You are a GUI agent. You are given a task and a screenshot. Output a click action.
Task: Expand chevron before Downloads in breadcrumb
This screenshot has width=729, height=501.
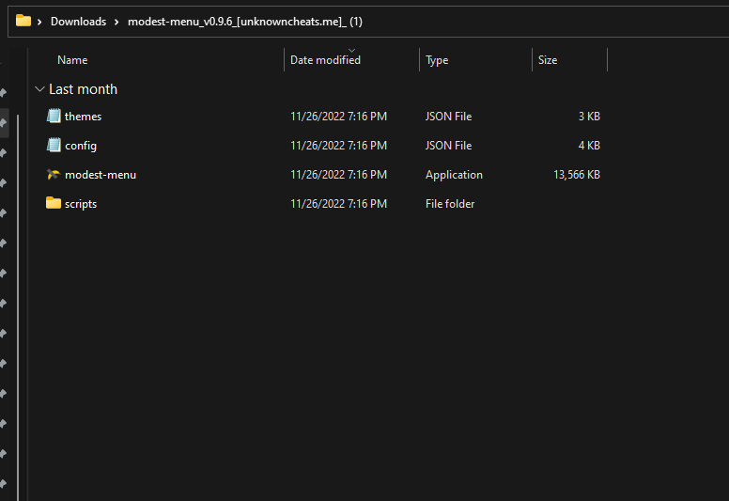pyautogui.click(x=39, y=22)
